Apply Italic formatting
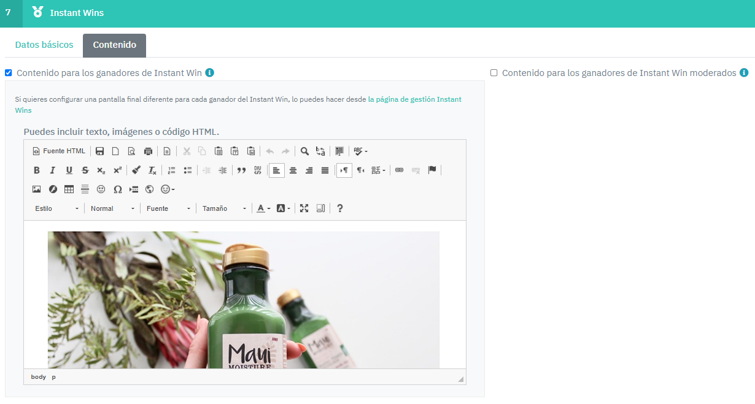The width and height of the screenshot is (755, 404). pyautogui.click(x=53, y=170)
